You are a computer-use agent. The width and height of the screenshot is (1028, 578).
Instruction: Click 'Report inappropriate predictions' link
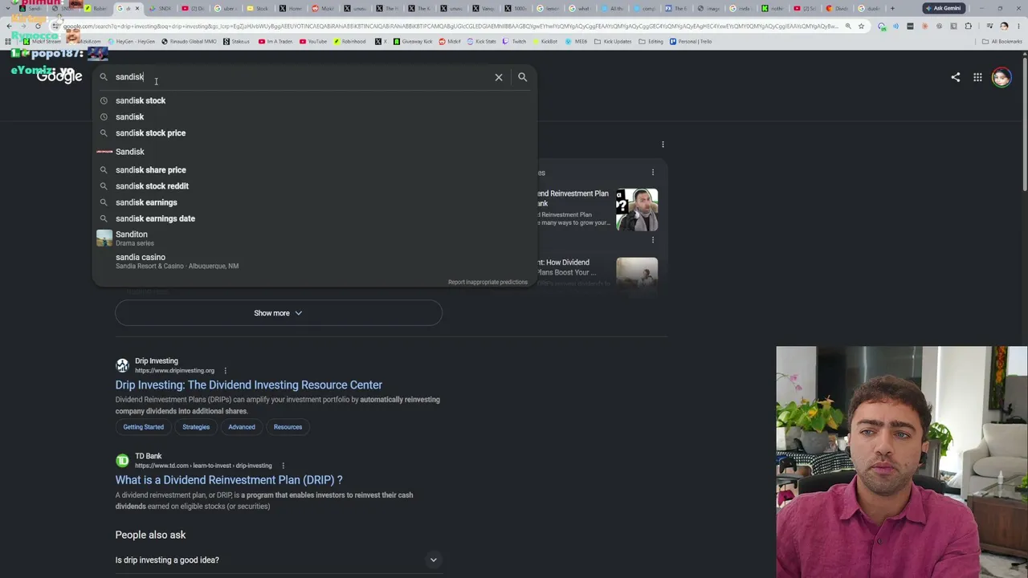pyautogui.click(x=487, y=283)
